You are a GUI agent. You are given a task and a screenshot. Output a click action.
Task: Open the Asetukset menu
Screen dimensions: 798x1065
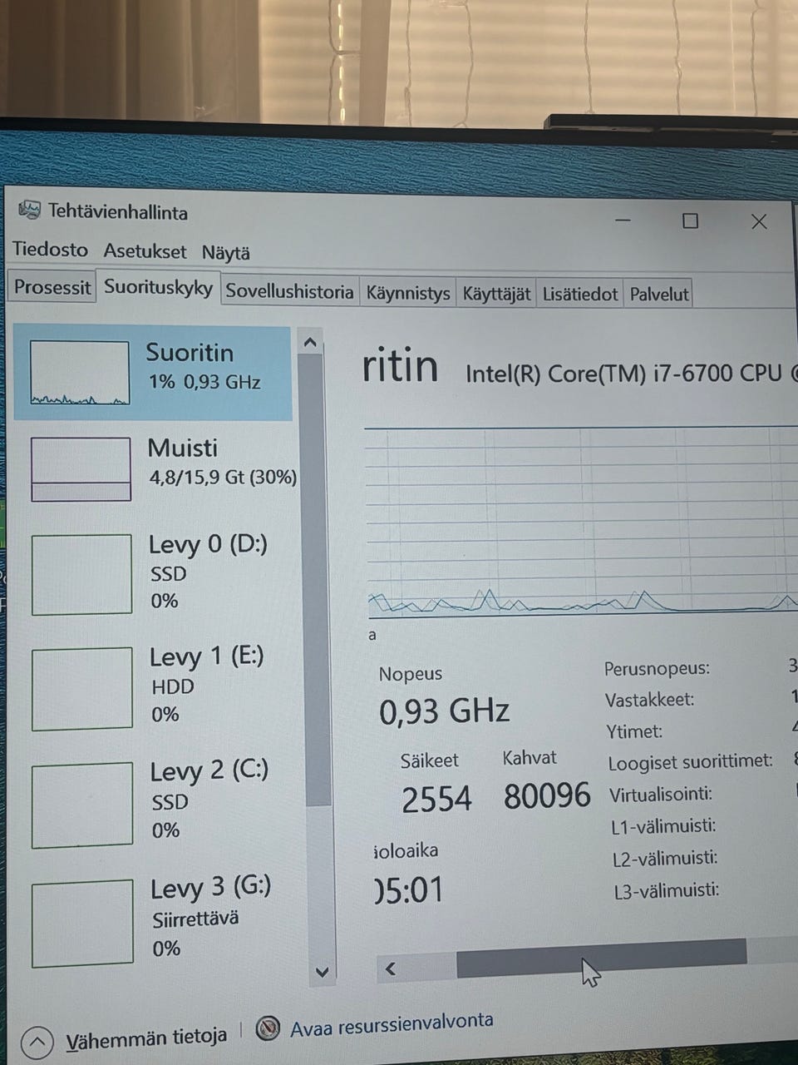click(x=145, y=251)
